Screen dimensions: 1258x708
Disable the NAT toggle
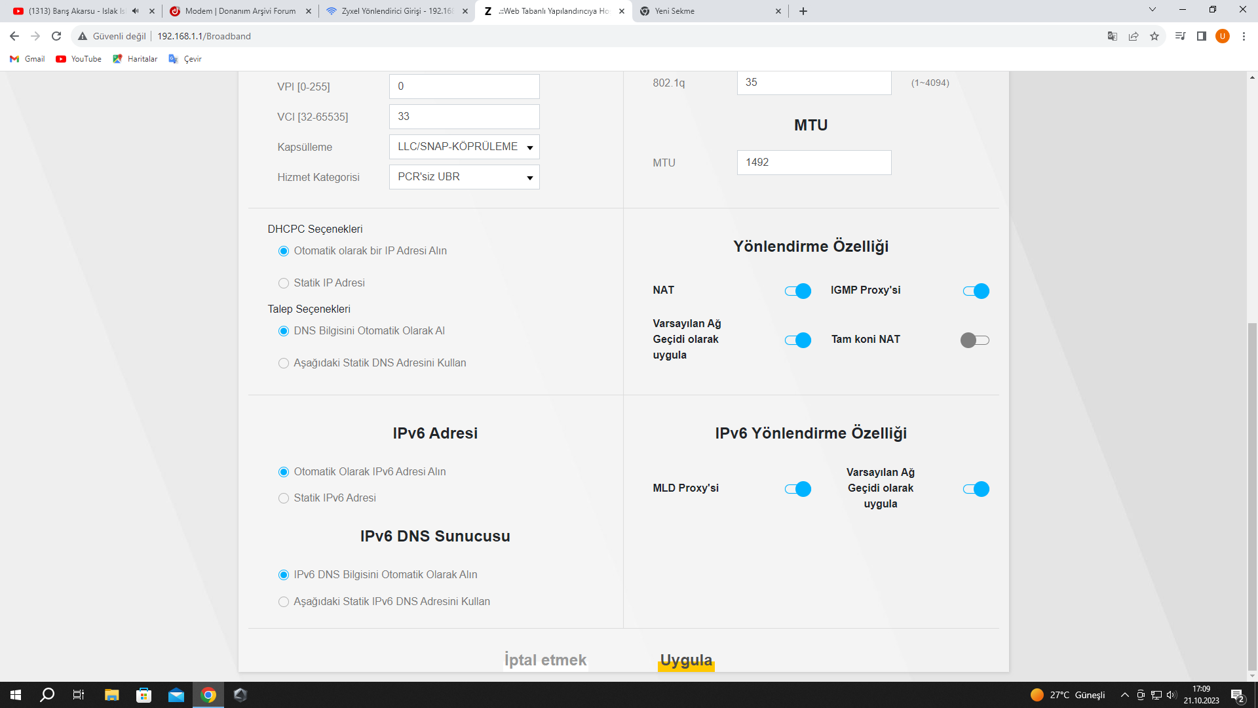[x=797, y=291]
